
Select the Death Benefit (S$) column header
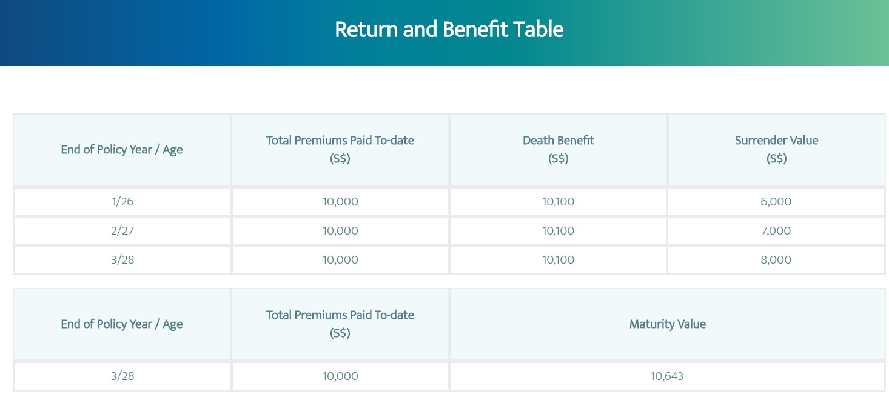559,150
